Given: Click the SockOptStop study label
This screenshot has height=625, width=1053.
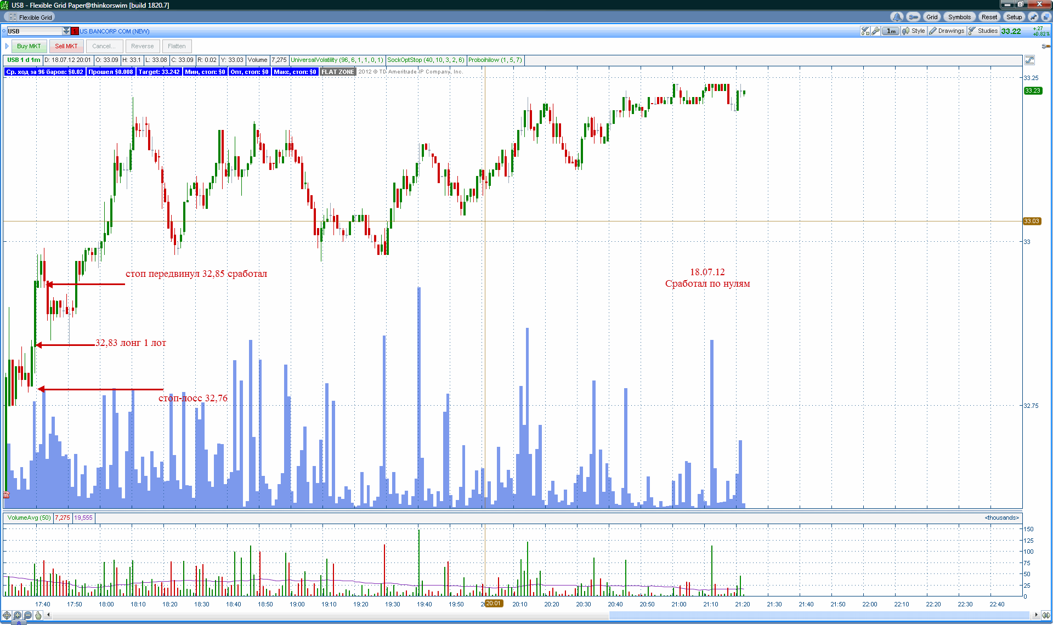Looking at the screenshot, I should point(426,60).
